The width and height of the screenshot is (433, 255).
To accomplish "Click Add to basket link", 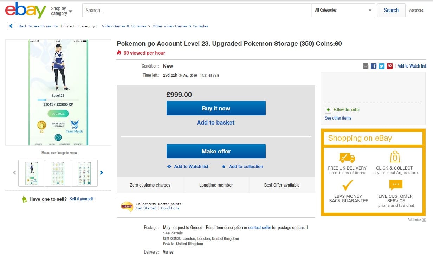I will pos(216,122).
